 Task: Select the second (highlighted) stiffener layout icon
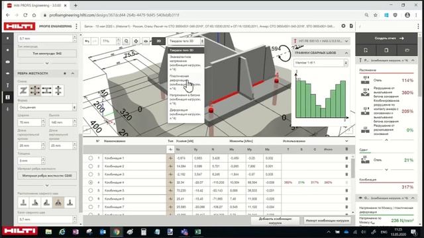point(35,91)
